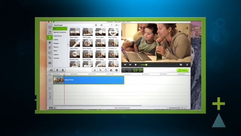Click the Total Time status text
Viewport: 241px width, 136px height.
(122, 108)
